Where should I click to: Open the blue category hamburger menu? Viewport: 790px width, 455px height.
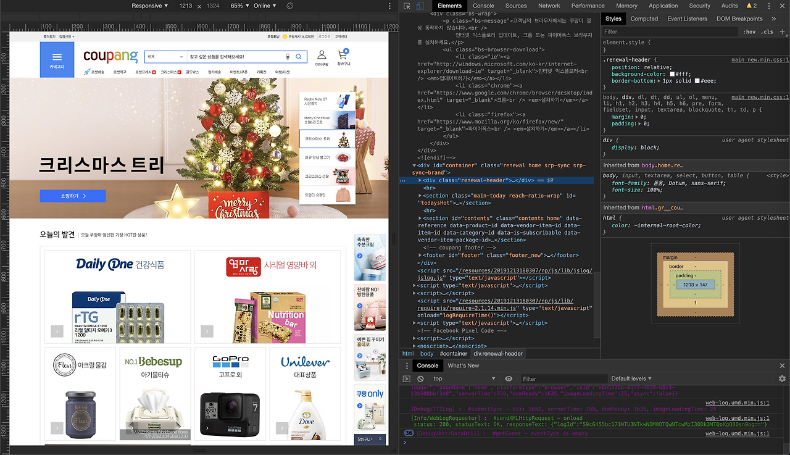[x=57, y=60]
